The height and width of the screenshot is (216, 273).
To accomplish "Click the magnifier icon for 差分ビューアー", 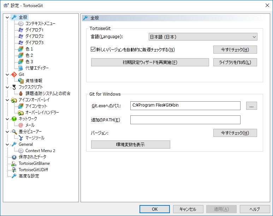I will tap(14, 132).
